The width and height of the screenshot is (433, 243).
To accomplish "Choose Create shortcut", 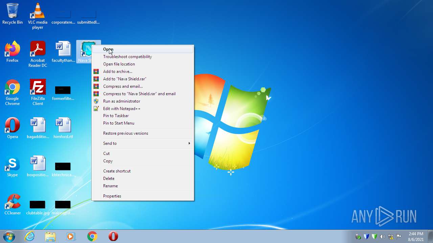I will pos(143,171).
